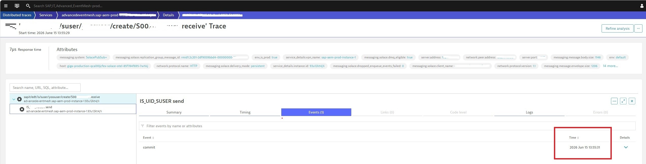Open advancedeventmesh.sap-aem-prod breadcrumb

coord(108,15)
